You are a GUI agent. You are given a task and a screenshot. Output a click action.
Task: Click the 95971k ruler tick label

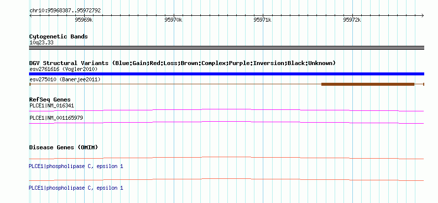pyautogui.click(x=263, y=20)
